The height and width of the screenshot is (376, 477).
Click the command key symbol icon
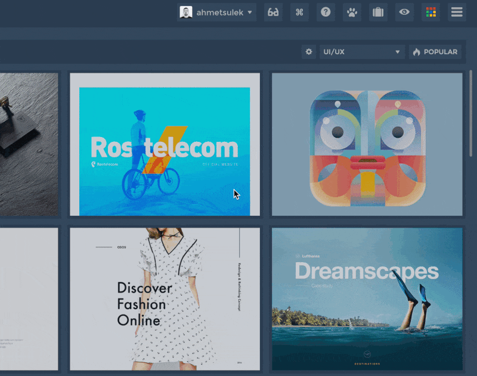pos(299,13)
